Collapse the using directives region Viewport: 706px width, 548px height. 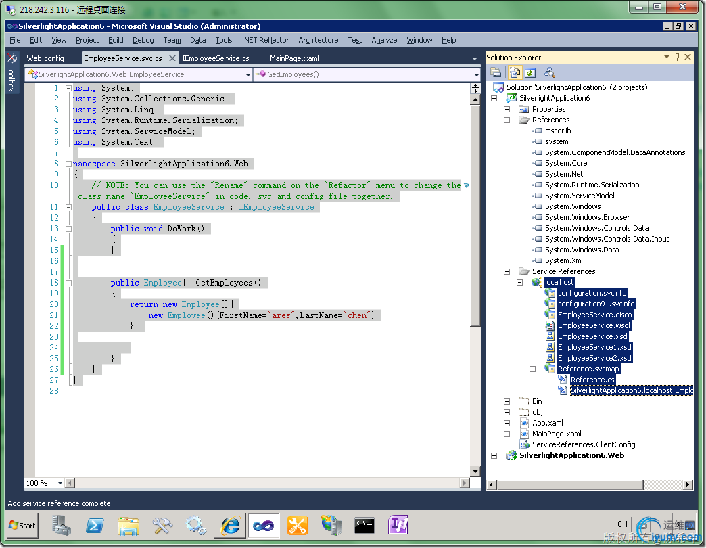(68, 88)
